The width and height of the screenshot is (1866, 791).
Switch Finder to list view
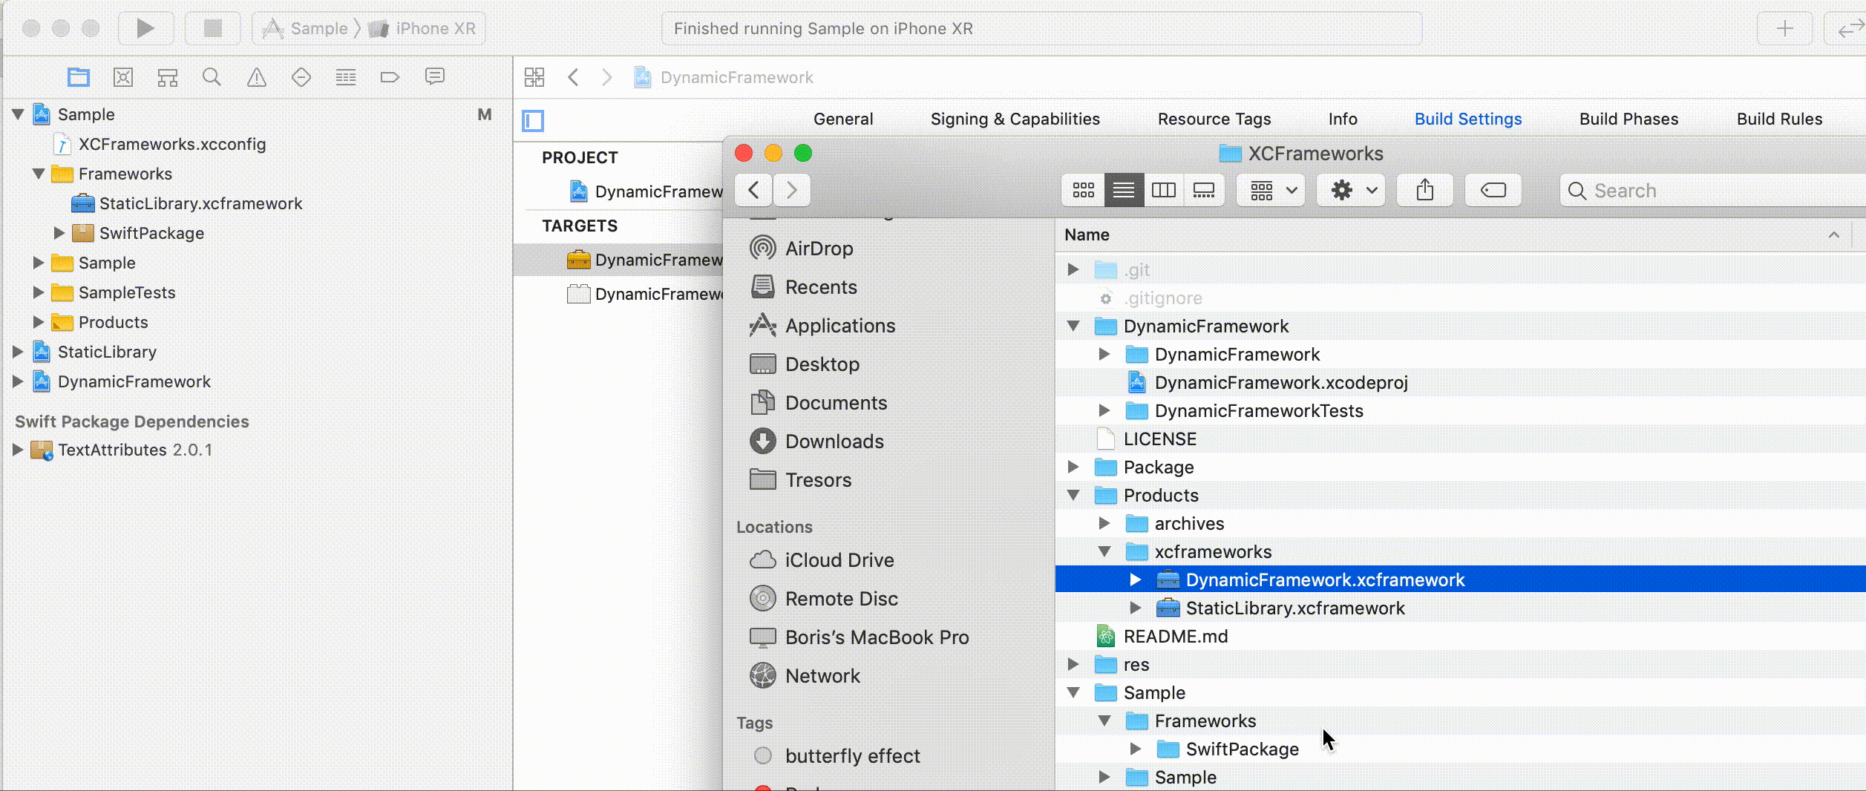1124,191
